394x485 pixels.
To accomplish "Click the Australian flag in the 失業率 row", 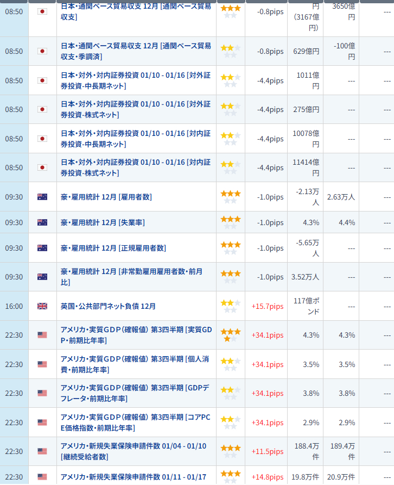I will (42, 222).
